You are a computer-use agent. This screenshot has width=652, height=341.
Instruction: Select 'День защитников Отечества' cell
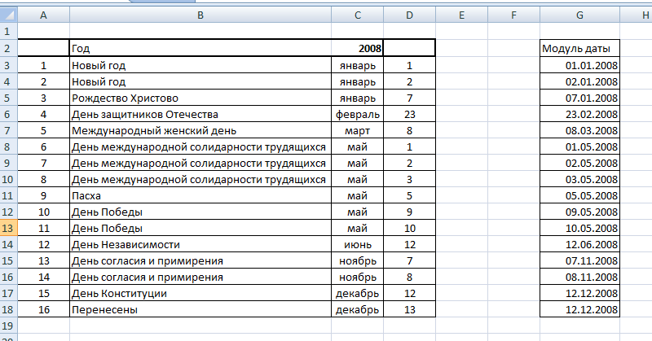200,114
